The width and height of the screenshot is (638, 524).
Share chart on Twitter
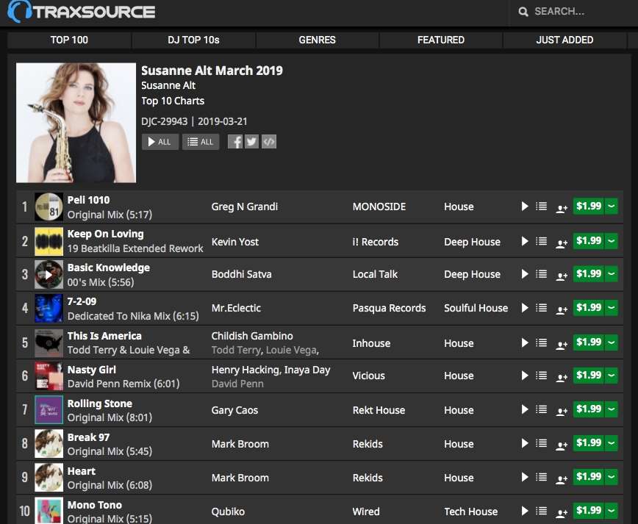click(252, 142)
